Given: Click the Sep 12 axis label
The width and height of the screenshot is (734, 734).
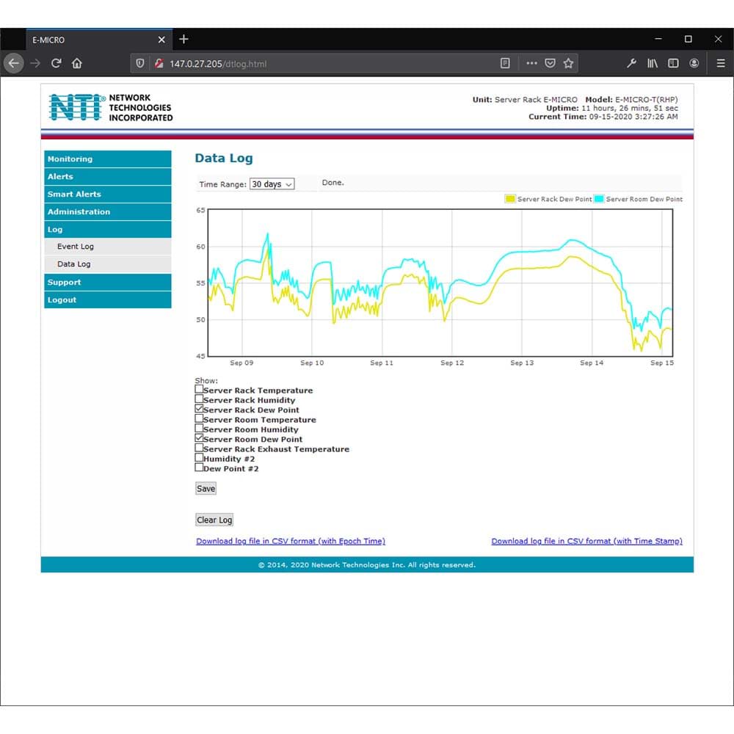Looking at the screenshot, I should pos(452,363).
